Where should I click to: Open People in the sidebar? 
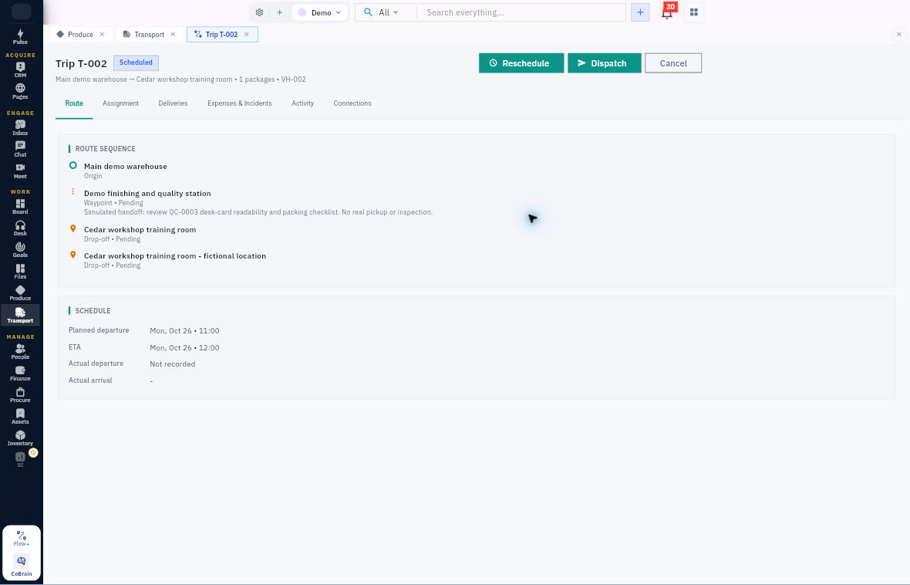click(x=20, y=351)
